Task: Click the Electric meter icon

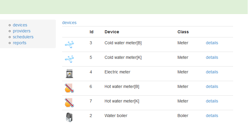Action: pos(69,74)
